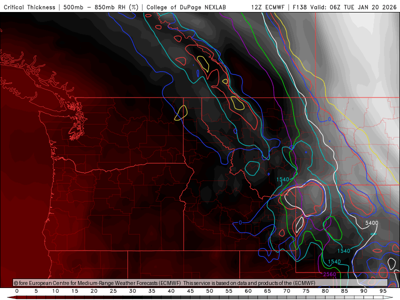Click the "75" value on the color scale
This screenshot has width=400, height=300.
(x=306, y=291)
